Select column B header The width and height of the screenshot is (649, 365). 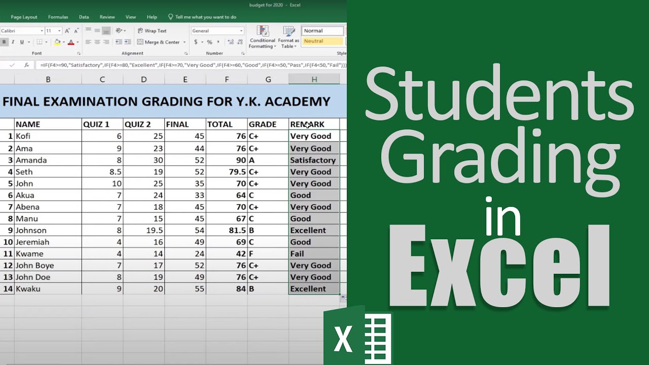(x=48, y=79)
